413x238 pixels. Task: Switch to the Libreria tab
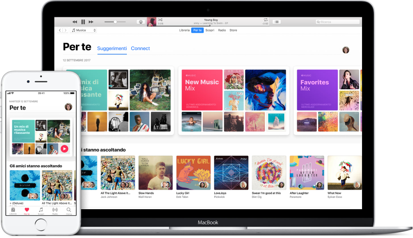[185, 30]
